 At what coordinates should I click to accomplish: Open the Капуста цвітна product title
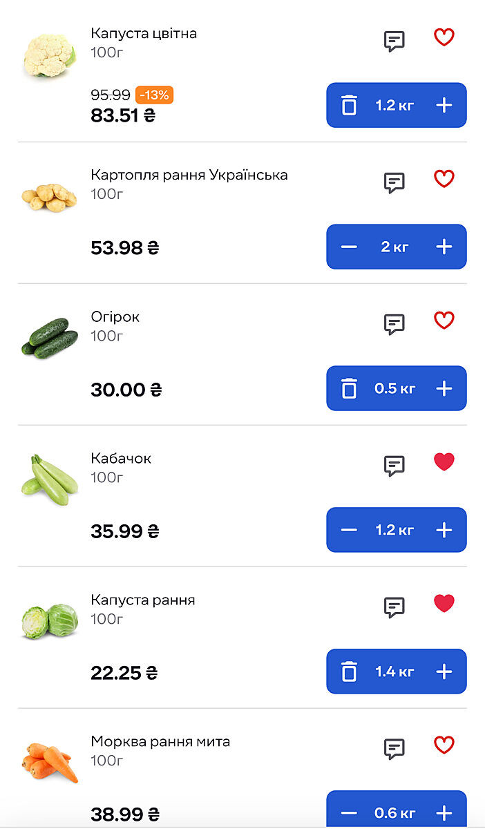(144, 33)
